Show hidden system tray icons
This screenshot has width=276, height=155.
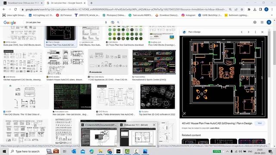(x=227, y=151)
